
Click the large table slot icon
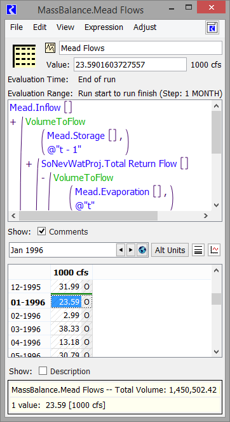tap(24, 56)
